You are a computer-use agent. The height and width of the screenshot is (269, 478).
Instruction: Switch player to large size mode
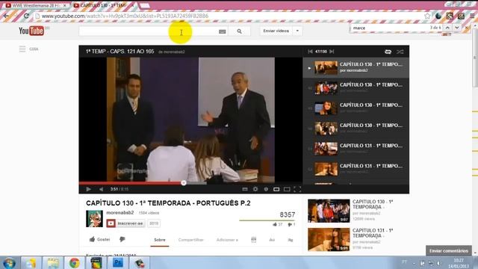(287, 189)
